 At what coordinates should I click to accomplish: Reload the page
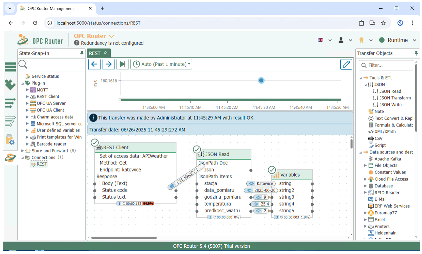click(x=35, y=23)
